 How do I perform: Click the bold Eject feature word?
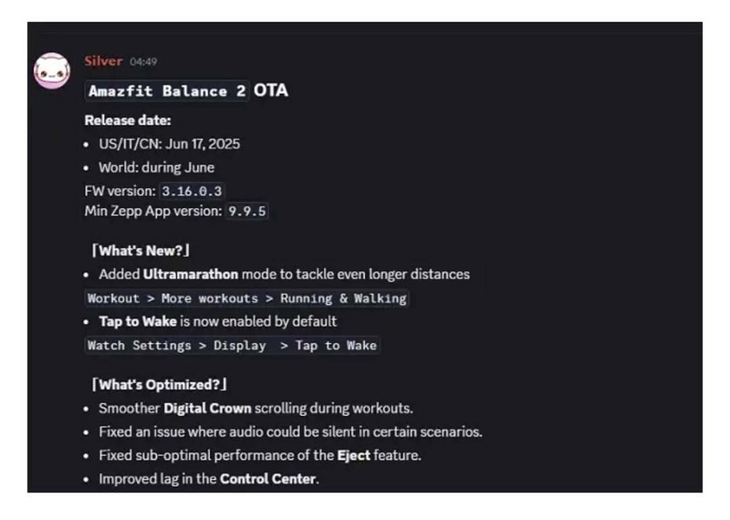(354, 455)
